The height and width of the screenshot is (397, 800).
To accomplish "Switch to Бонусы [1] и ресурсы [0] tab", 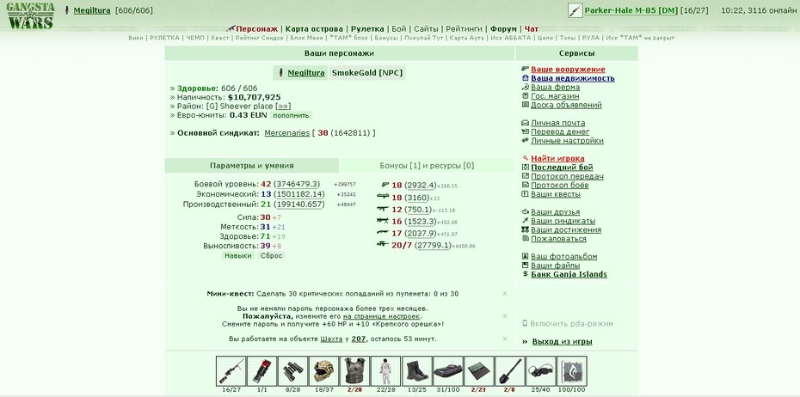I will point(427,166).
